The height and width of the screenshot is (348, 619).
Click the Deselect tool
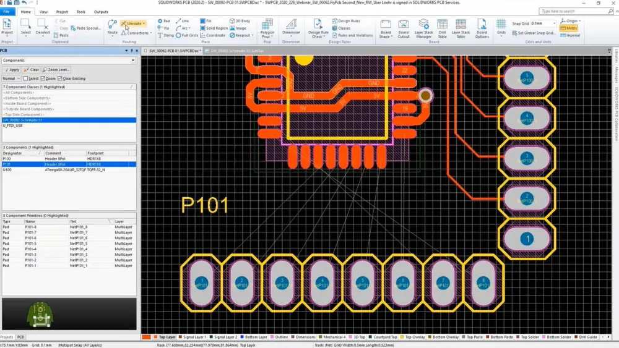coord(43,27)
